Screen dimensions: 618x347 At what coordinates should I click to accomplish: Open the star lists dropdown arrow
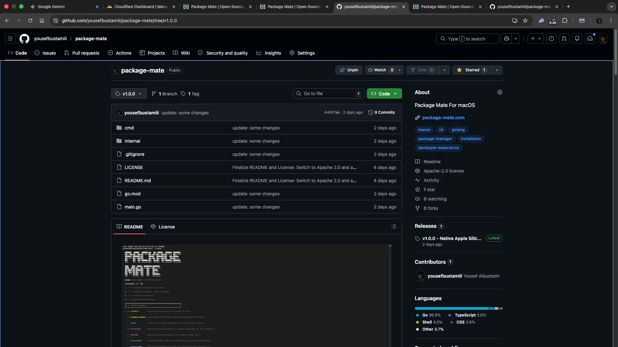pos(497,70)
